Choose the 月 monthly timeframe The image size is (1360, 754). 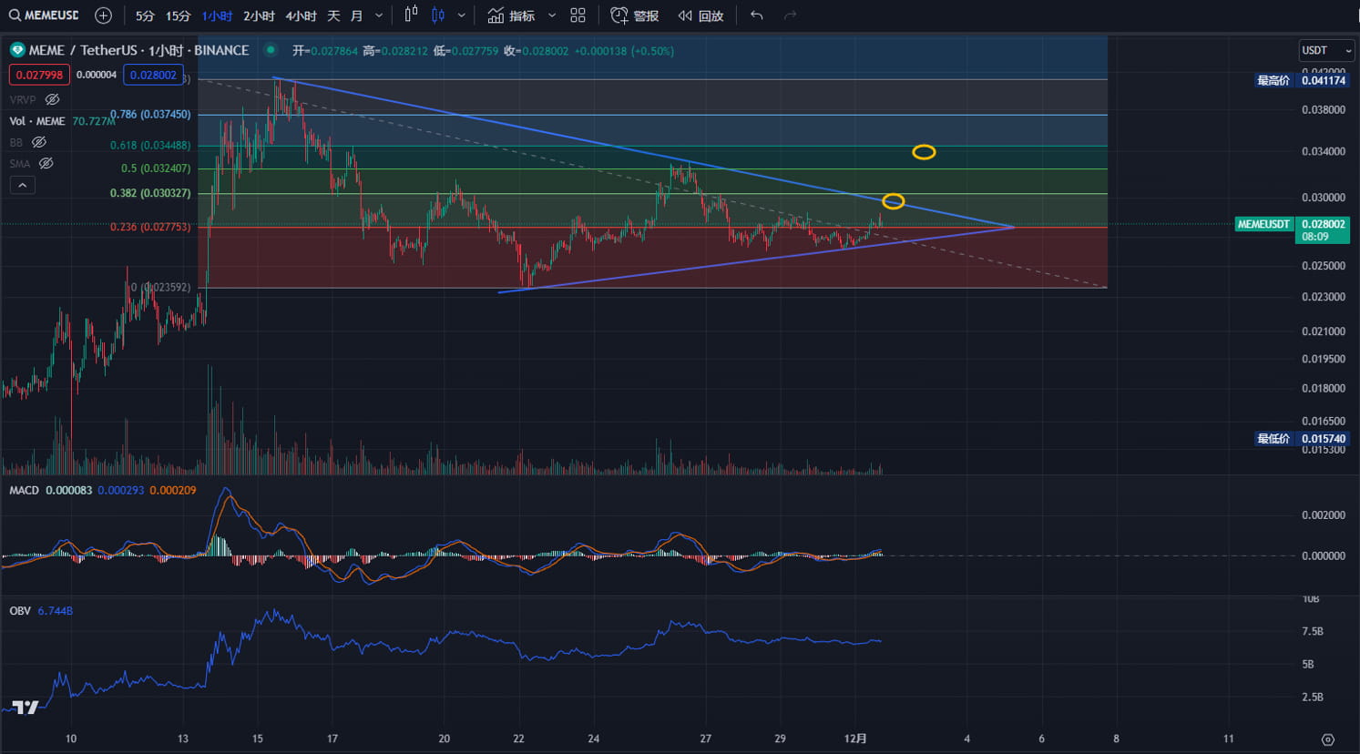point(356,15)
